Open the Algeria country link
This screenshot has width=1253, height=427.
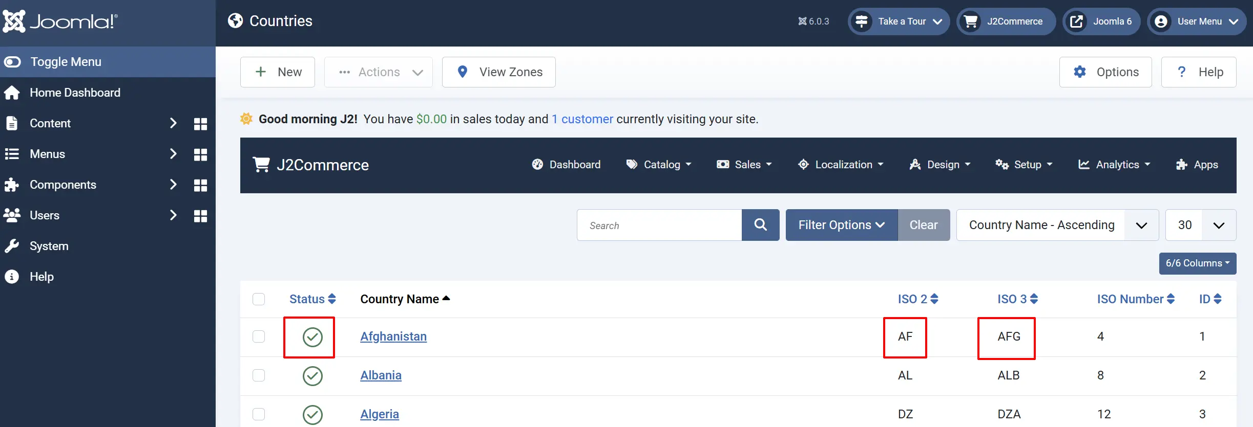tap(380, 414)
